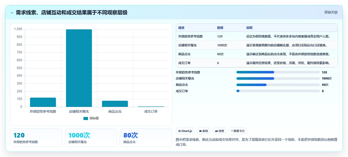Click the 80次 table data cell
Screen dimensions: 348x157
point(220,54)
